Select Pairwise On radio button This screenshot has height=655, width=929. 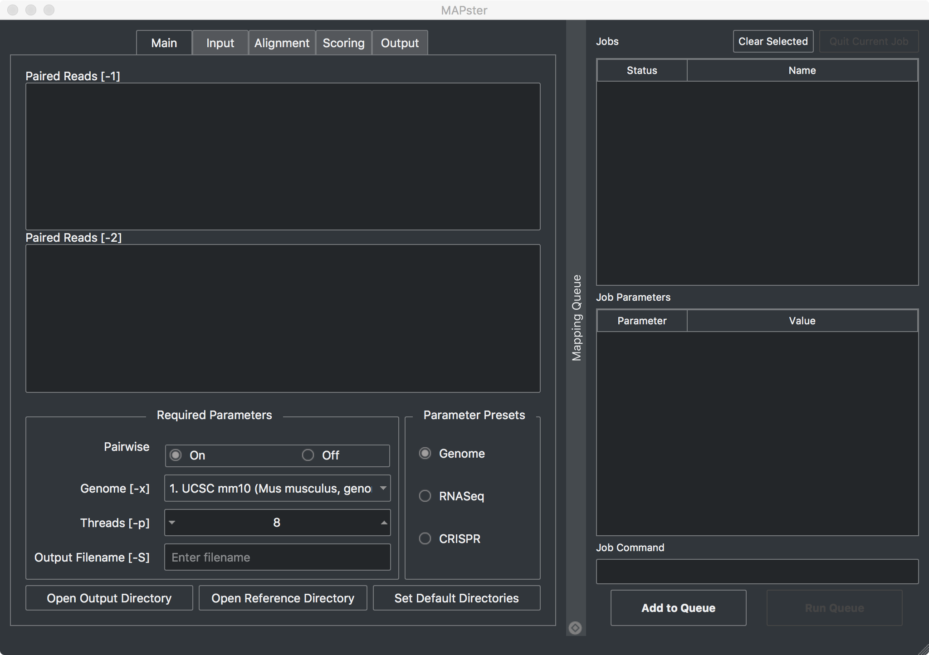[176, 455]
